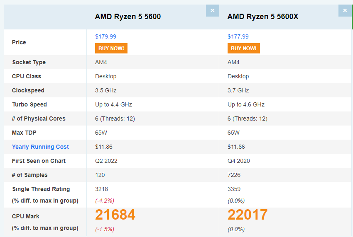Click BUY NOW! under the $177.99 price
353x237 pixels.
point(244,48)
